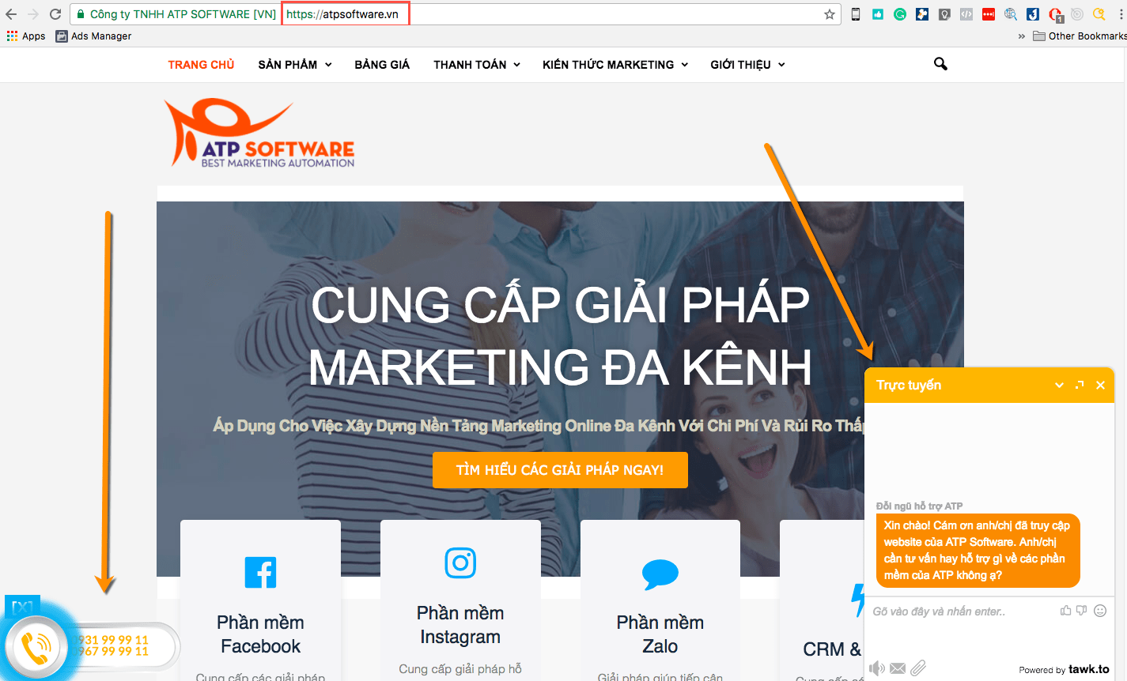This screenshot has height=681, width=1127.
Task: Go to TRANG CHỦ menu item
Action: (201, 65)
